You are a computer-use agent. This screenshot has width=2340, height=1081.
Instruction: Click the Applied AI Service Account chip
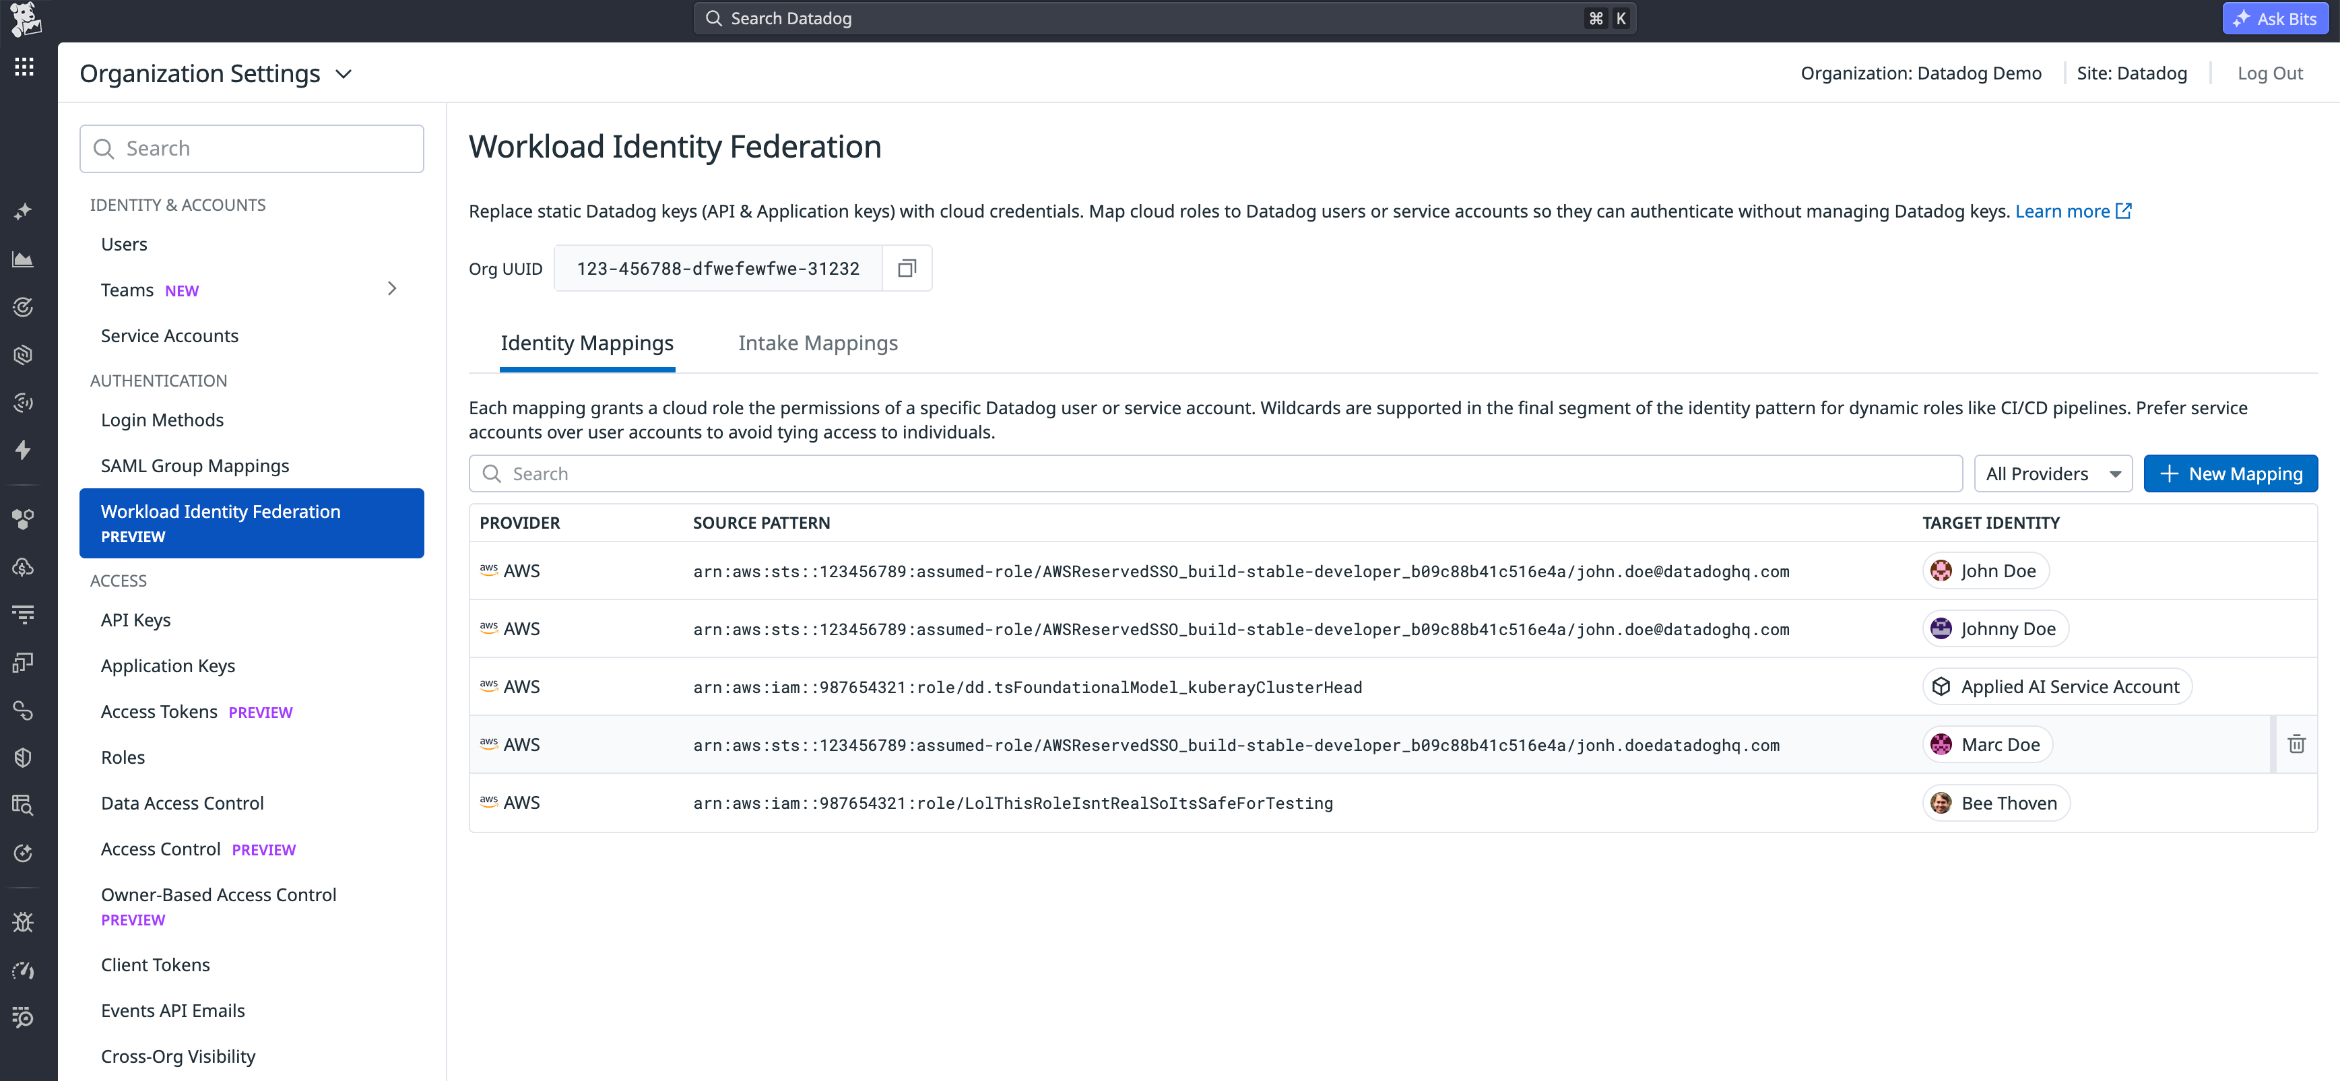point(2058,687)
